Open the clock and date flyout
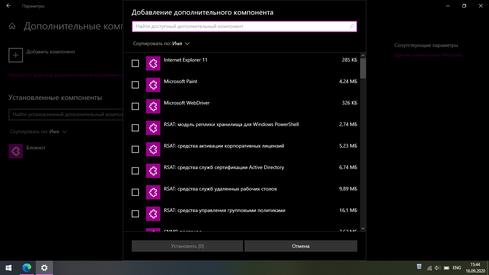 coord(475,267)
